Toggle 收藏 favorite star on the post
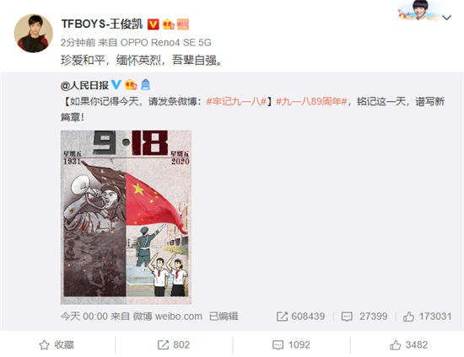 tap(57, 345)
